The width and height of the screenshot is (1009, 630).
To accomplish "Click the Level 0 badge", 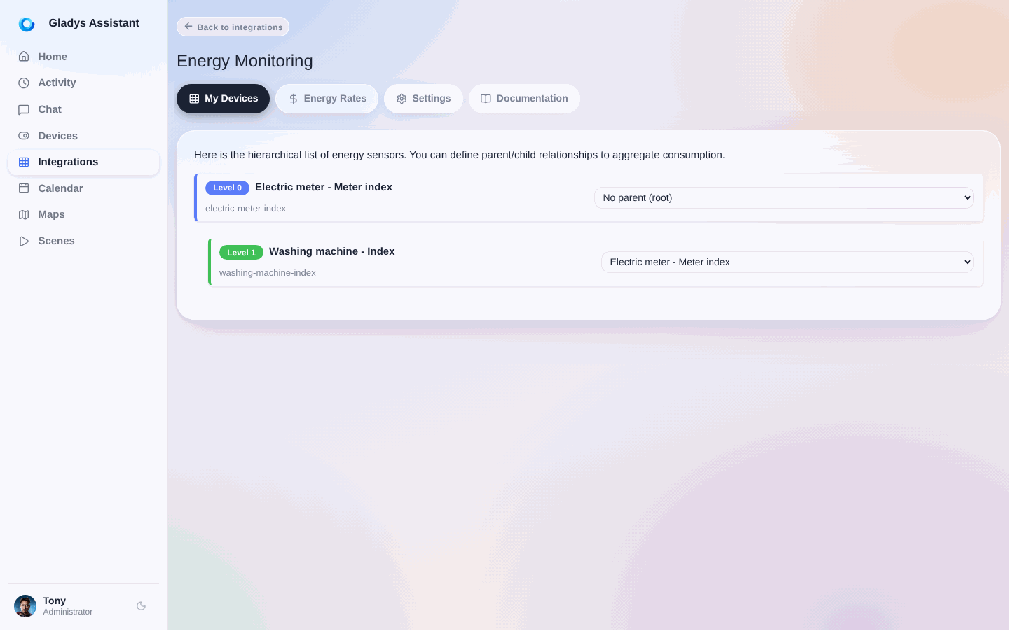I will click(x=227, y=188).
